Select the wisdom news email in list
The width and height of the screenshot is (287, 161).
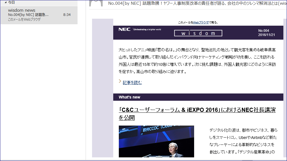(x=39, y=15)
